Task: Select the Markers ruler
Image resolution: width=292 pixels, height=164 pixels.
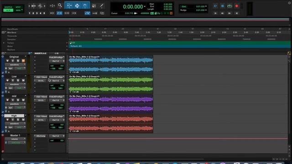Action: tap(11, 50)
